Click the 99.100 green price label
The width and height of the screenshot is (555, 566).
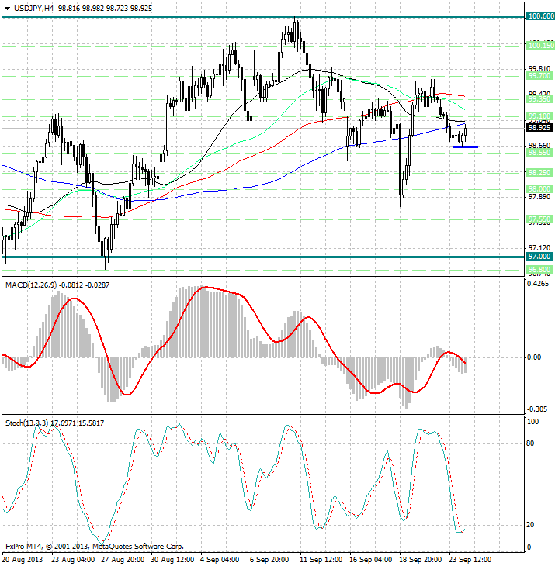[539, 116]
